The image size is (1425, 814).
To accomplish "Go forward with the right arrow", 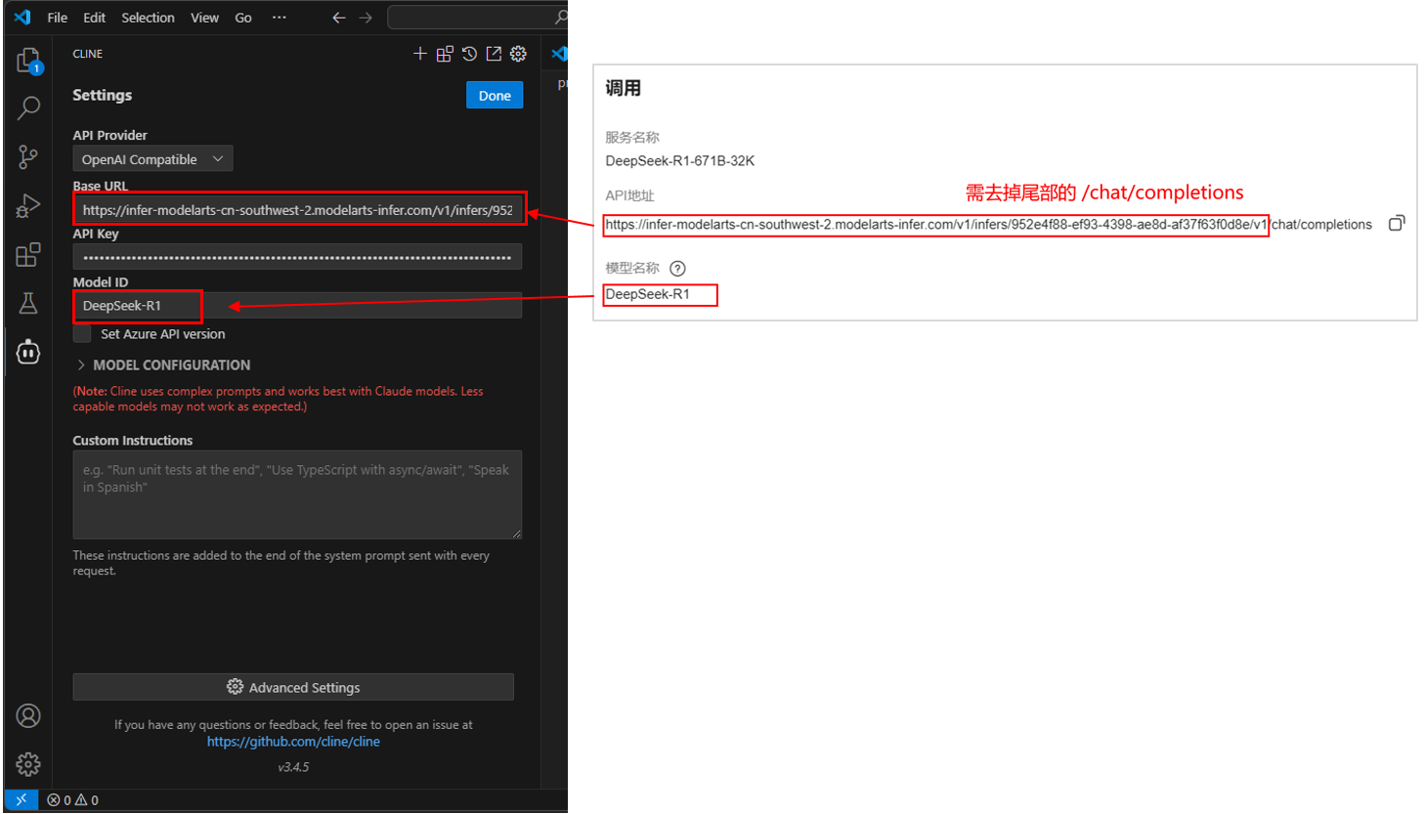I will (366, 18).
